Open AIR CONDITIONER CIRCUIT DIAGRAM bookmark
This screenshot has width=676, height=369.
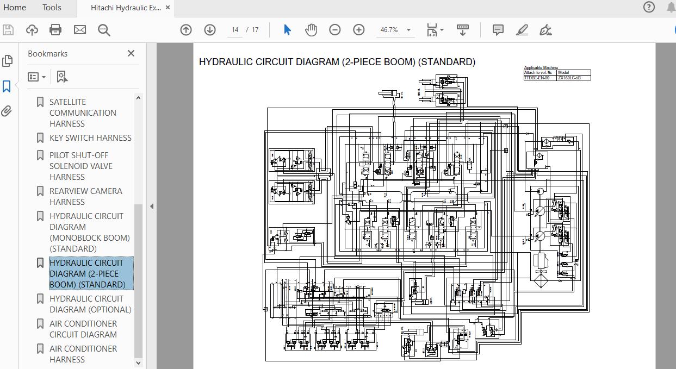83,329
